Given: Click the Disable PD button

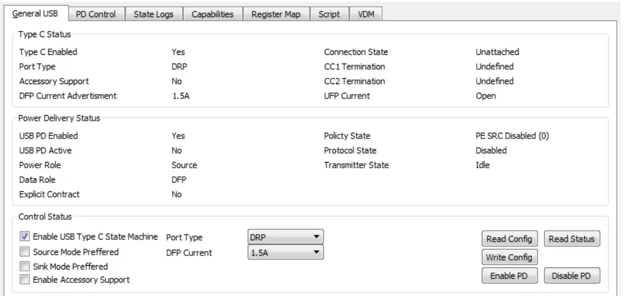Looking at the screenshot, I should [571, 276].
